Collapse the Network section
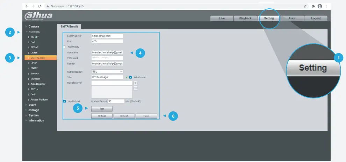Viewport: 346px width, 162px height. pos(34,32)
